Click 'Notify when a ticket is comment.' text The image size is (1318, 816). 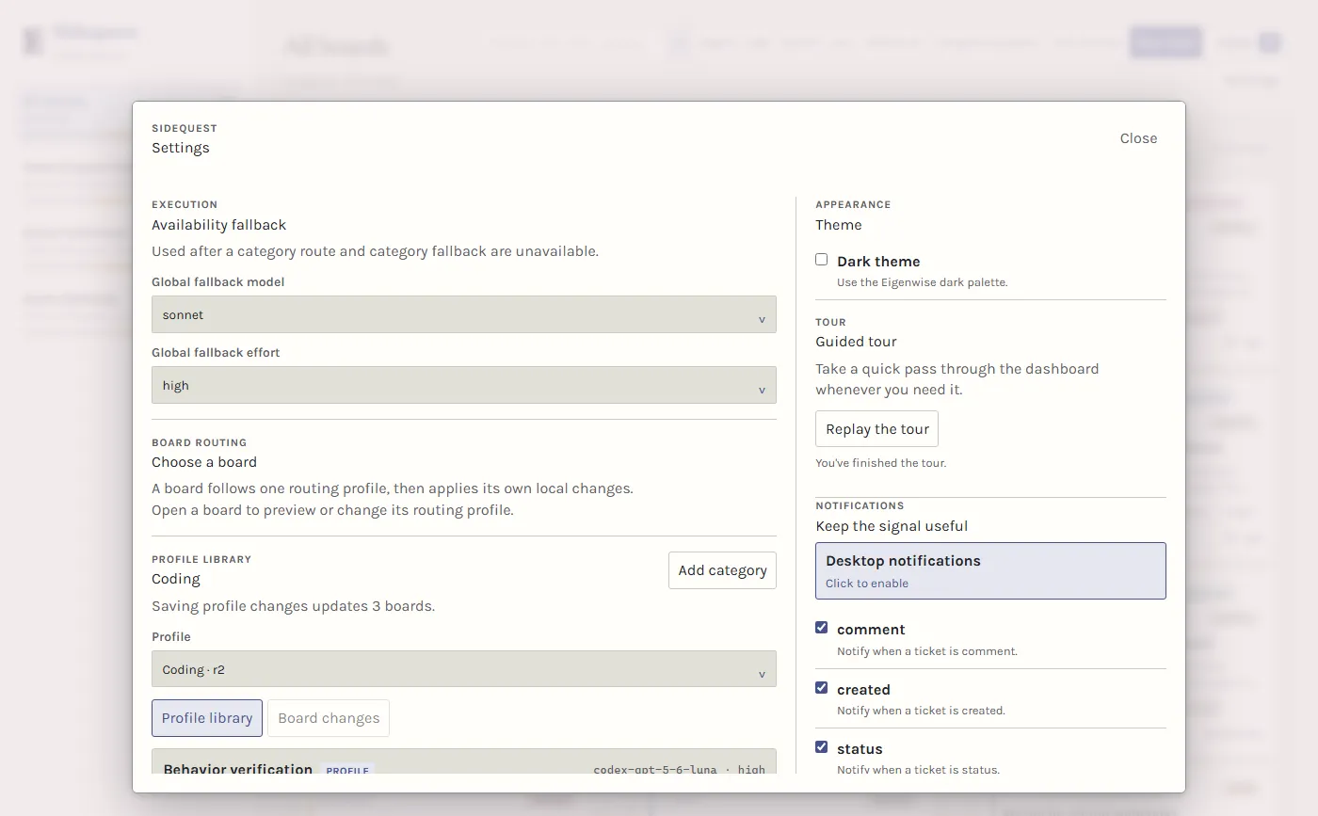pyautogui.click(x=926, y=651)
